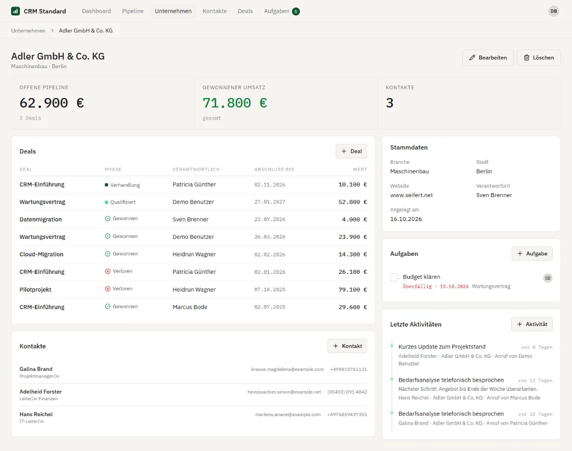The height and width of the screenshot is (451, 572).
Task: Open the Cloud-Migration deal
Action: (41, 254)
